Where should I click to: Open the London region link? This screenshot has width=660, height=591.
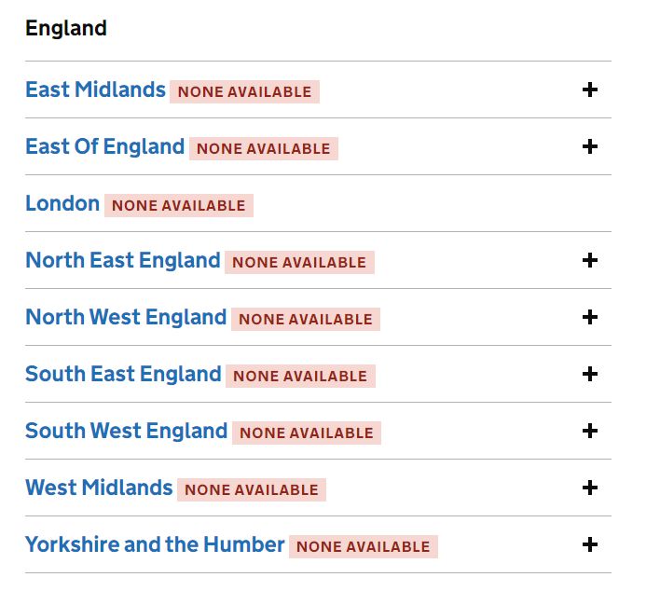(62, 204)
